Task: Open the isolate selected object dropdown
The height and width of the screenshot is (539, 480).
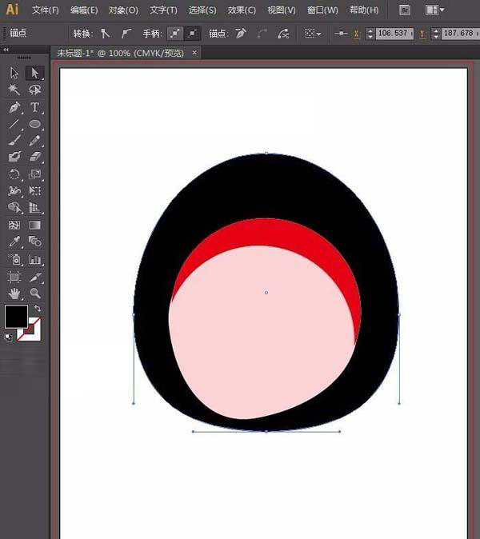Action: point(313,34)
